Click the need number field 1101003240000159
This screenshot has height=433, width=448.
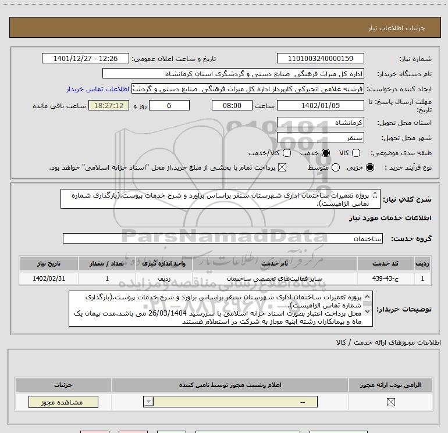tap(320, 58)
